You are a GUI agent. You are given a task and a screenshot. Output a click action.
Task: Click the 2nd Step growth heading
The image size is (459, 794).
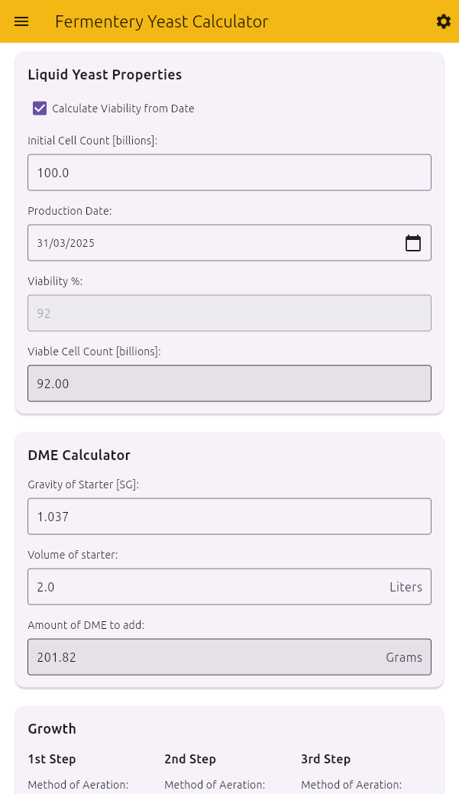pyautogui.click(x=189, y=759)
